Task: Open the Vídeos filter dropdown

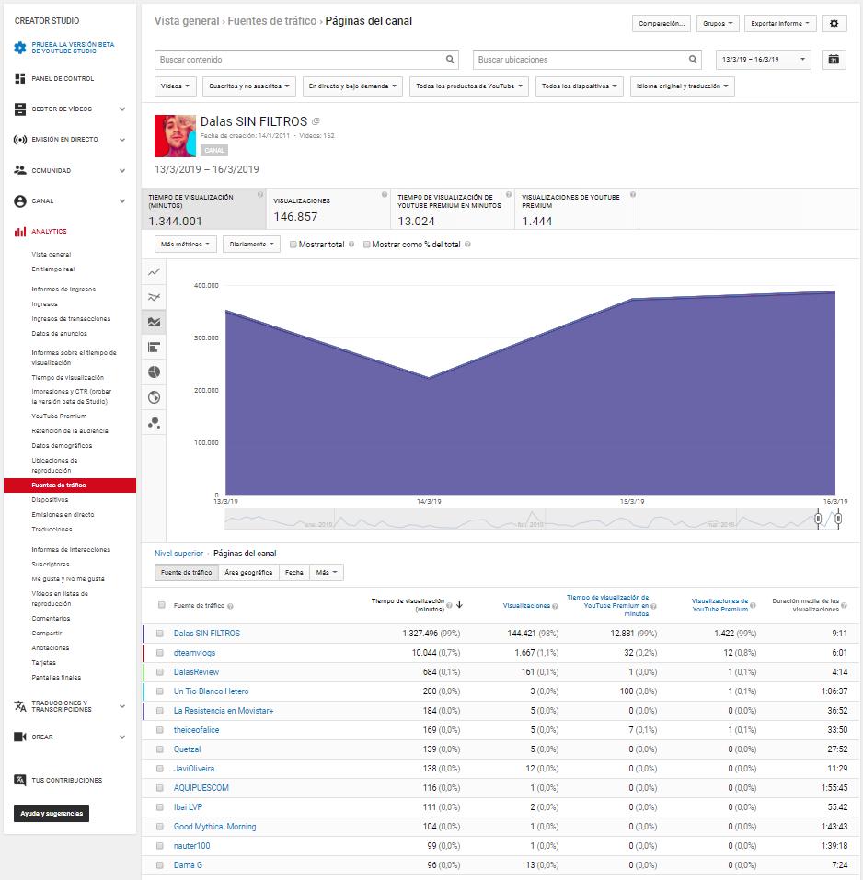Action: (175, 86)
